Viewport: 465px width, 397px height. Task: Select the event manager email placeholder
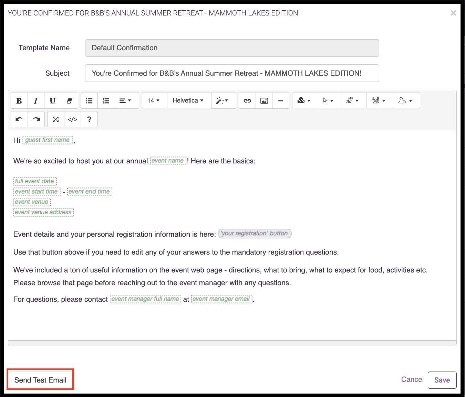(221, 299)
